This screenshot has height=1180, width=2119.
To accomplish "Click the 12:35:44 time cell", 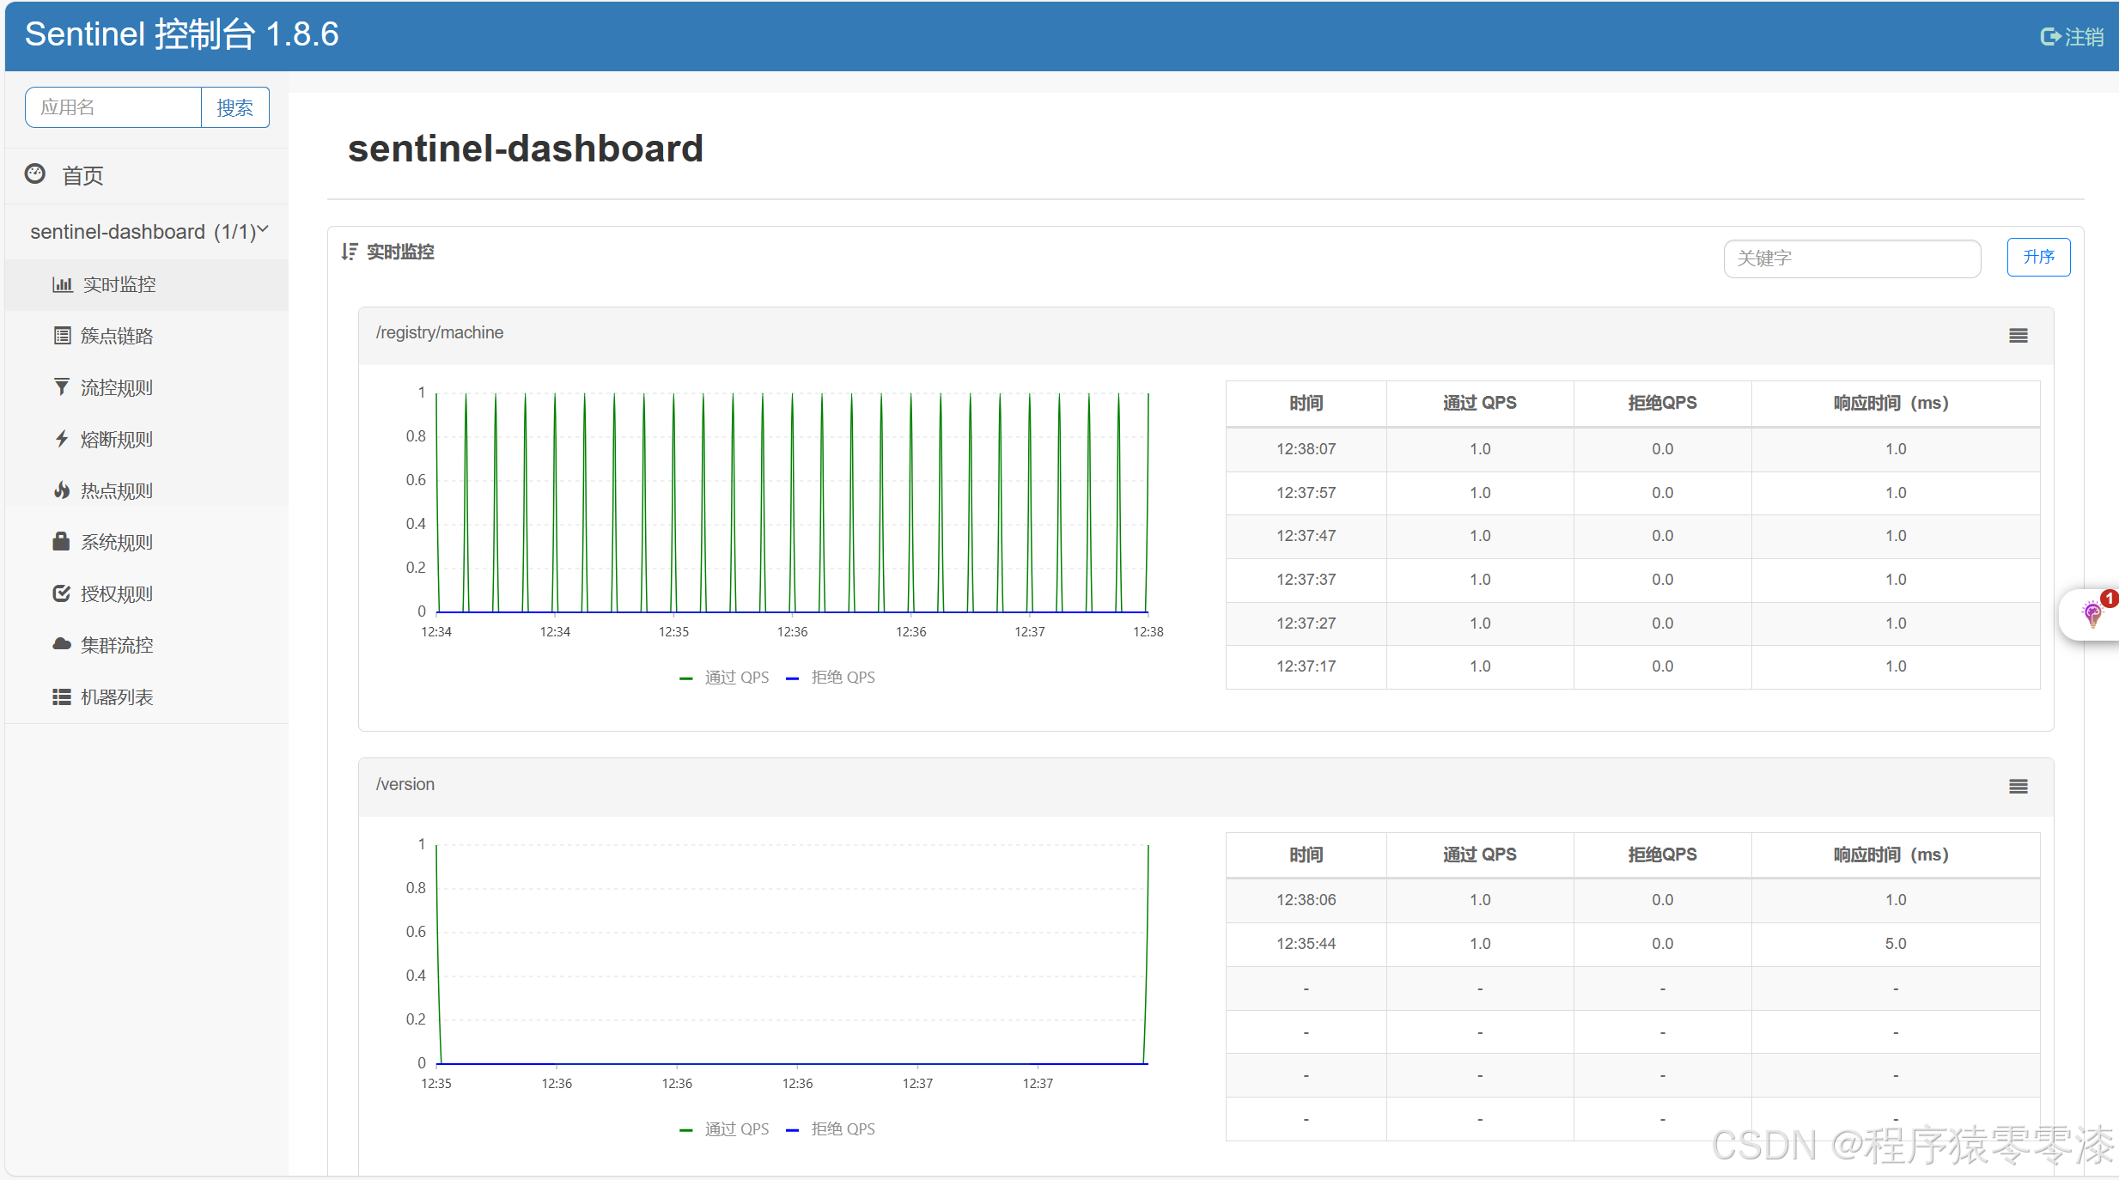I will [x=1306, y=944].
